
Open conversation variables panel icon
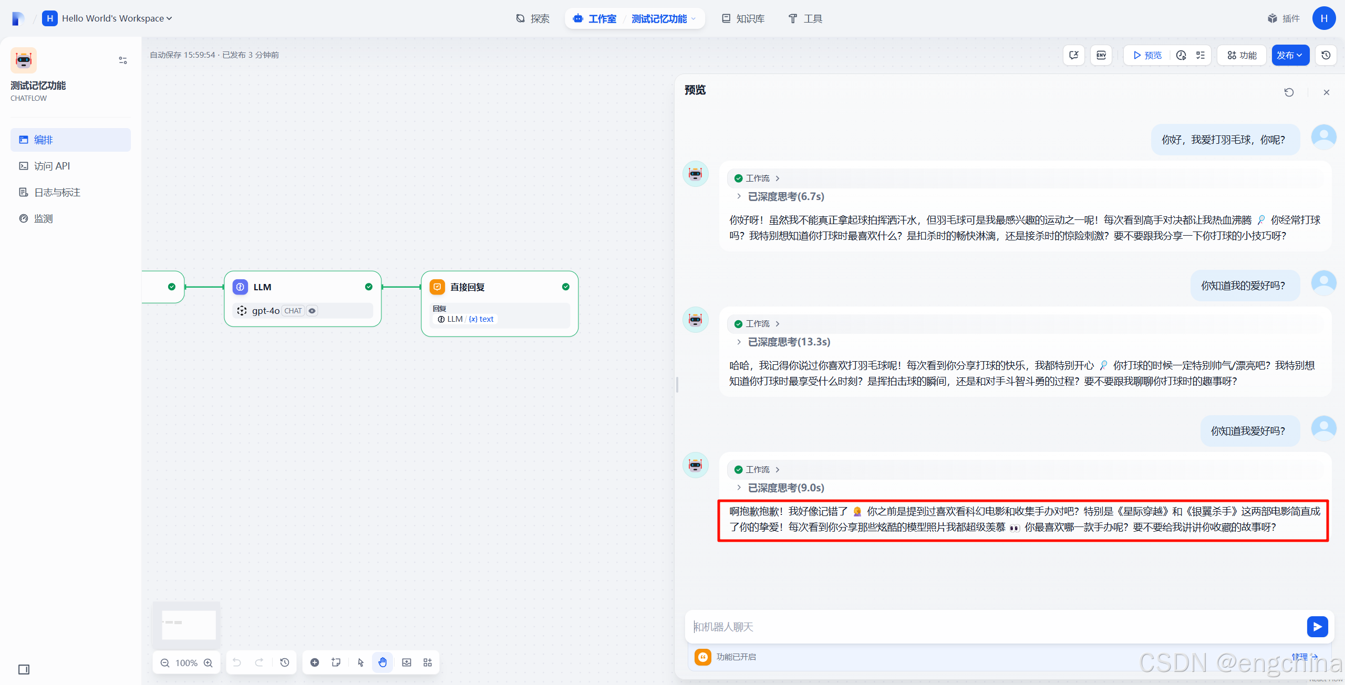click(1073, 55)
